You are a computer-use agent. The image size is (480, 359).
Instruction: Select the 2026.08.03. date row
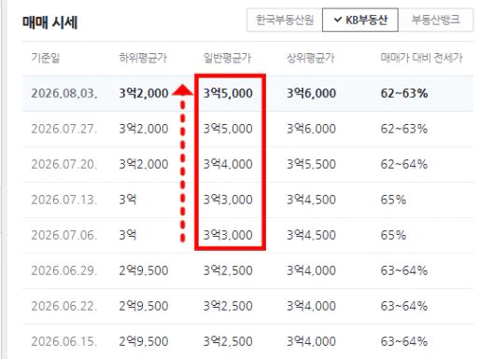[247, 93]
